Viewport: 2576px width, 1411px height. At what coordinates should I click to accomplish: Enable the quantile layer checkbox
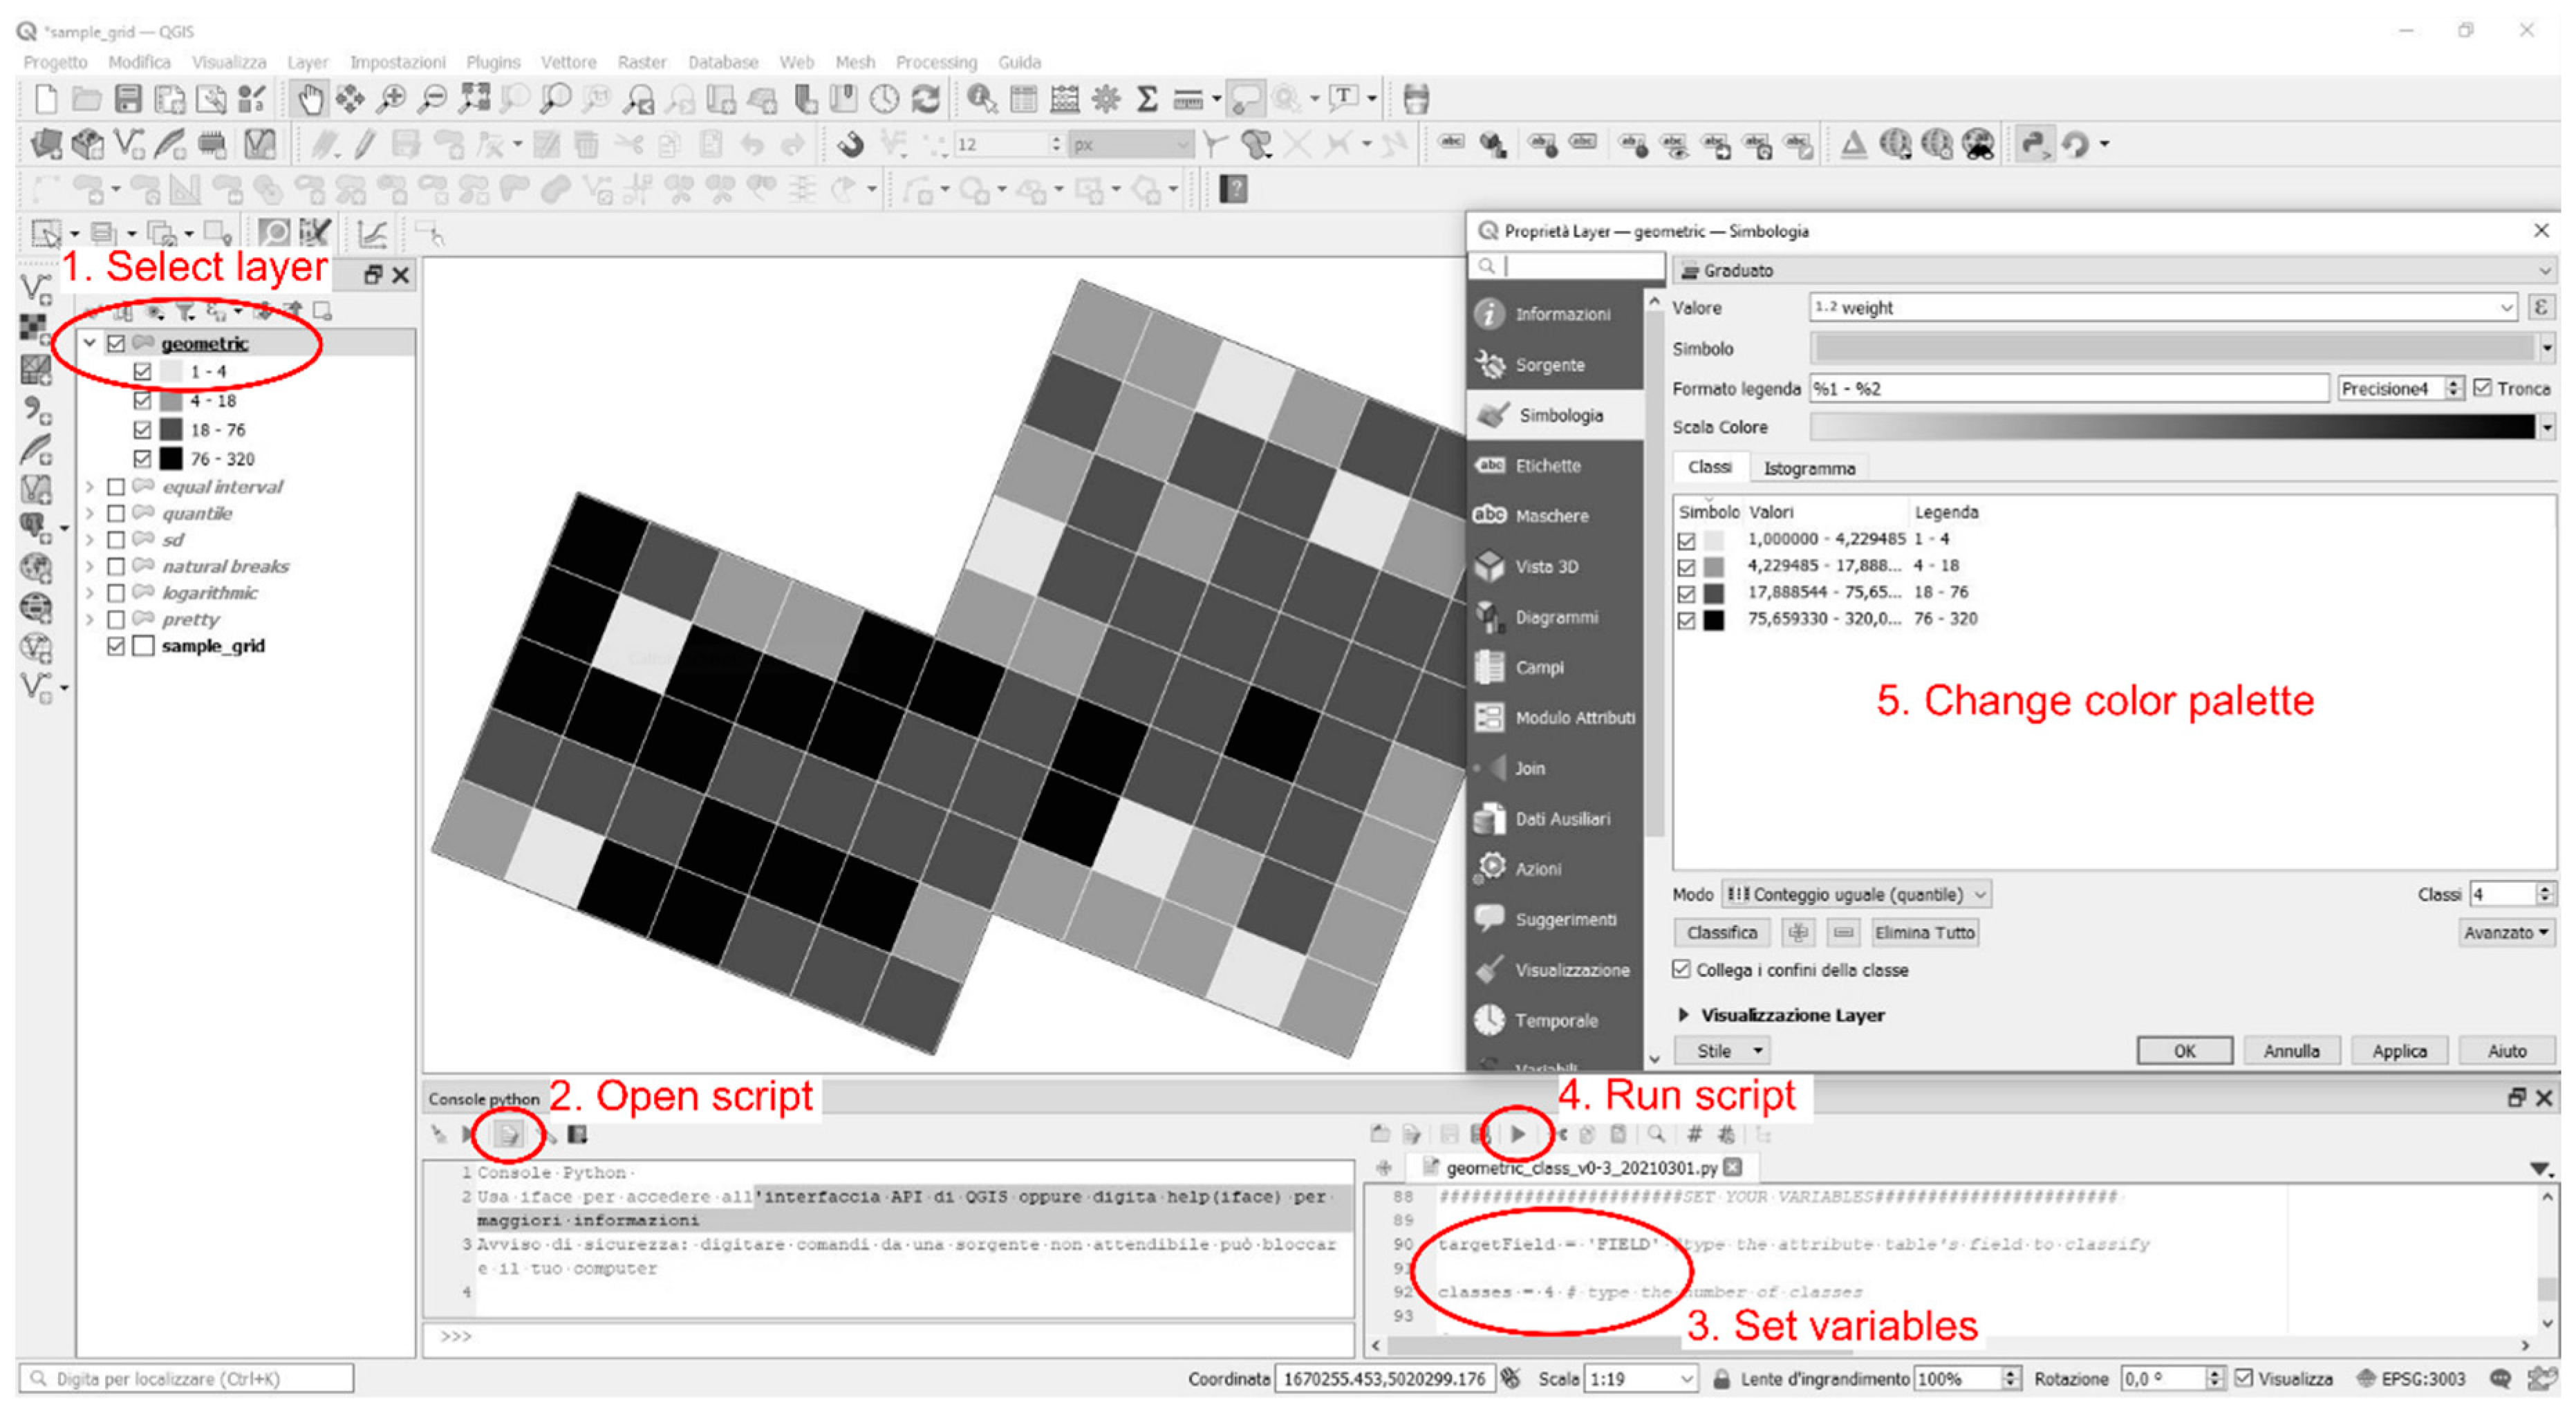[x=116, y=513]
